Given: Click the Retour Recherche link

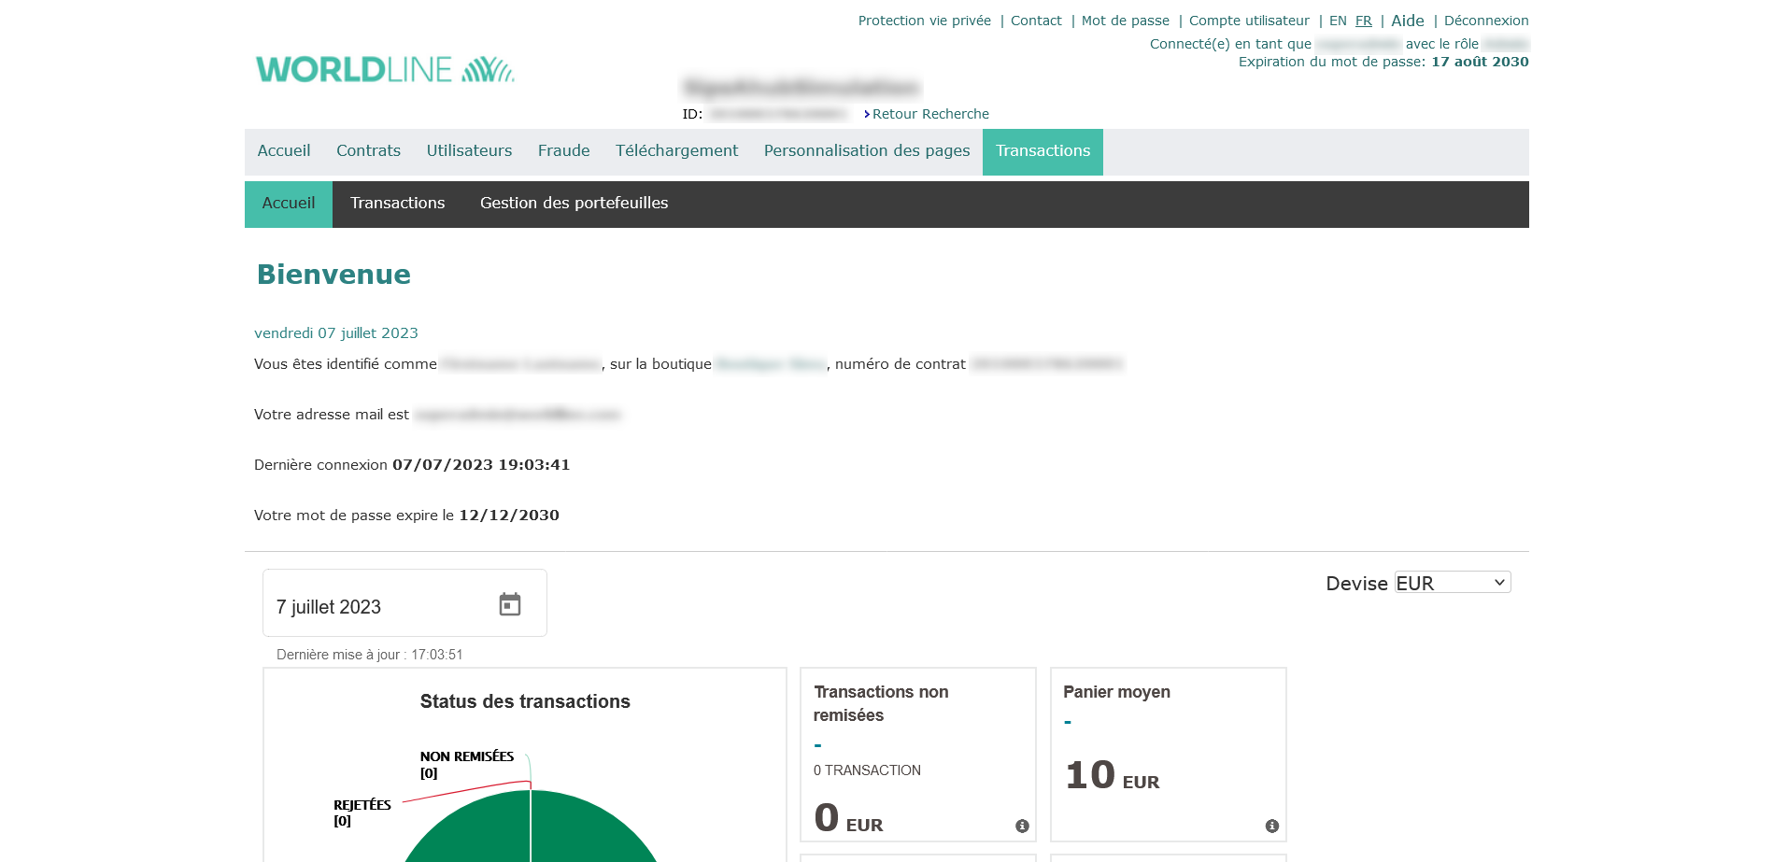Looking at the screenshot, I should [x=930, y=114].
